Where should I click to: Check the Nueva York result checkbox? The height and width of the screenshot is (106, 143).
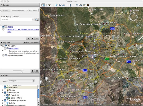click(x=3, y=29)
